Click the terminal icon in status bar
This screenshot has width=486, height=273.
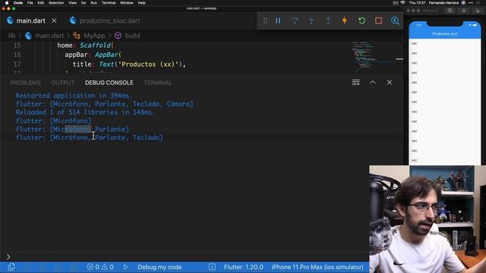pos(212,267)
